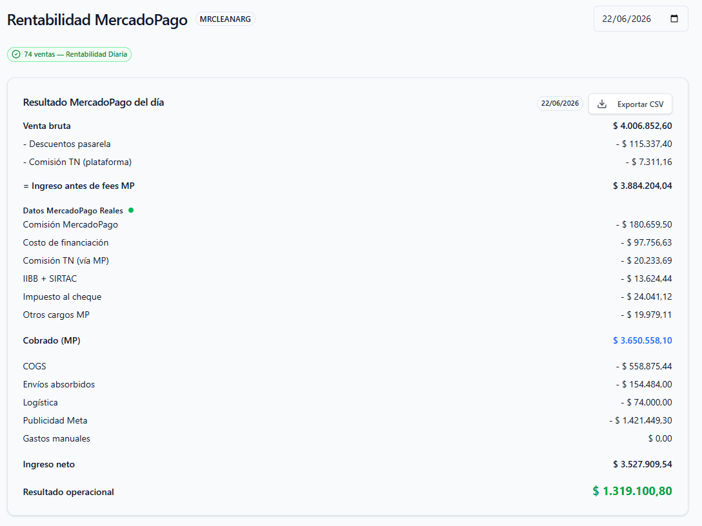Click the Otros cargos MP label
This screenshot has width=702, height=526.
pyautogui.click(x=56, y=315)
